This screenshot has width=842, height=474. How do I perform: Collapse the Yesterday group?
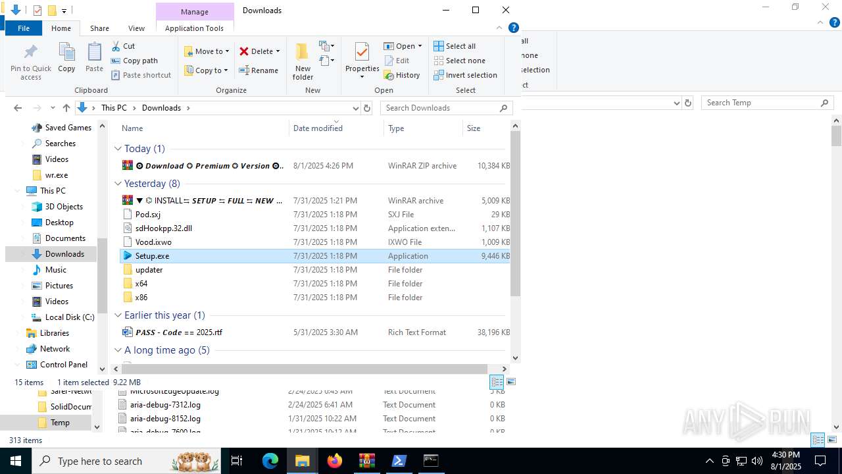[x=118, y=184]
